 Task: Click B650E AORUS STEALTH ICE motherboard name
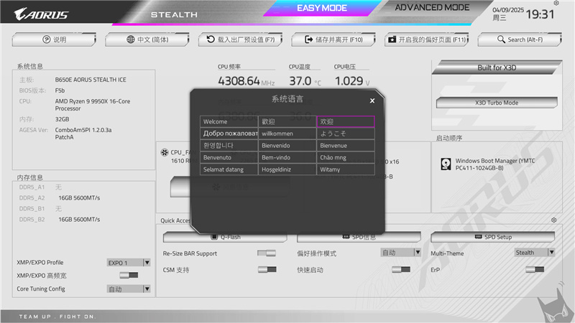[x=91, y=80]
